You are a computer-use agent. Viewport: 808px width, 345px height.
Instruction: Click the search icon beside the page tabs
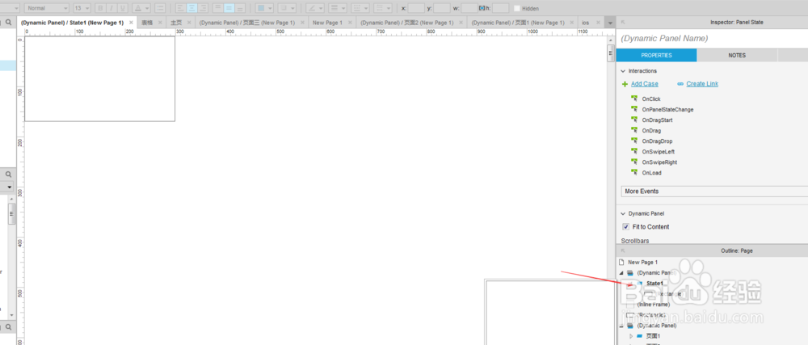point(8,23)
